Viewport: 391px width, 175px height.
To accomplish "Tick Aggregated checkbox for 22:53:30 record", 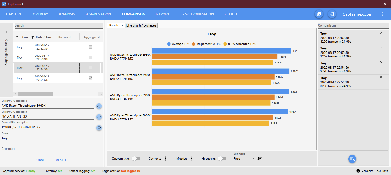I will point(91,57).
